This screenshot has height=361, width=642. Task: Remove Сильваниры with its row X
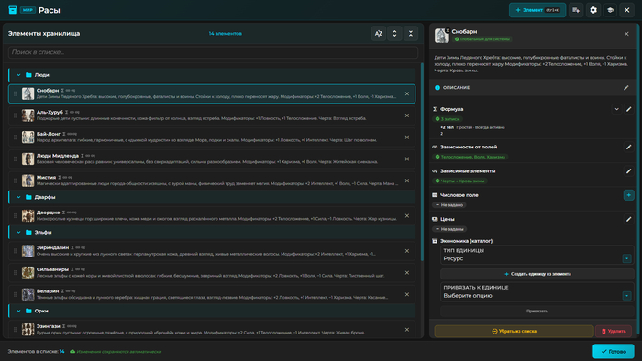(407, 272)
